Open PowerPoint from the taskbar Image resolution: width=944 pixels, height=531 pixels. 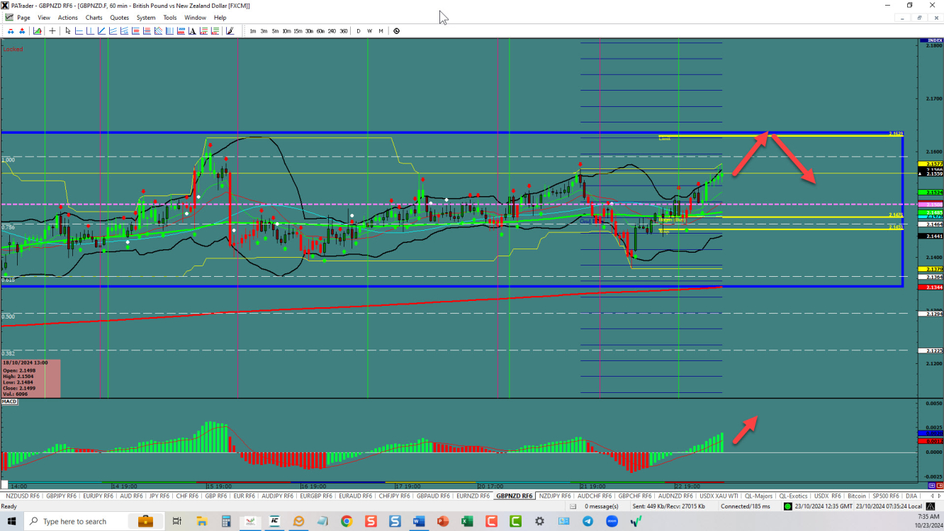tap(443, 522)
